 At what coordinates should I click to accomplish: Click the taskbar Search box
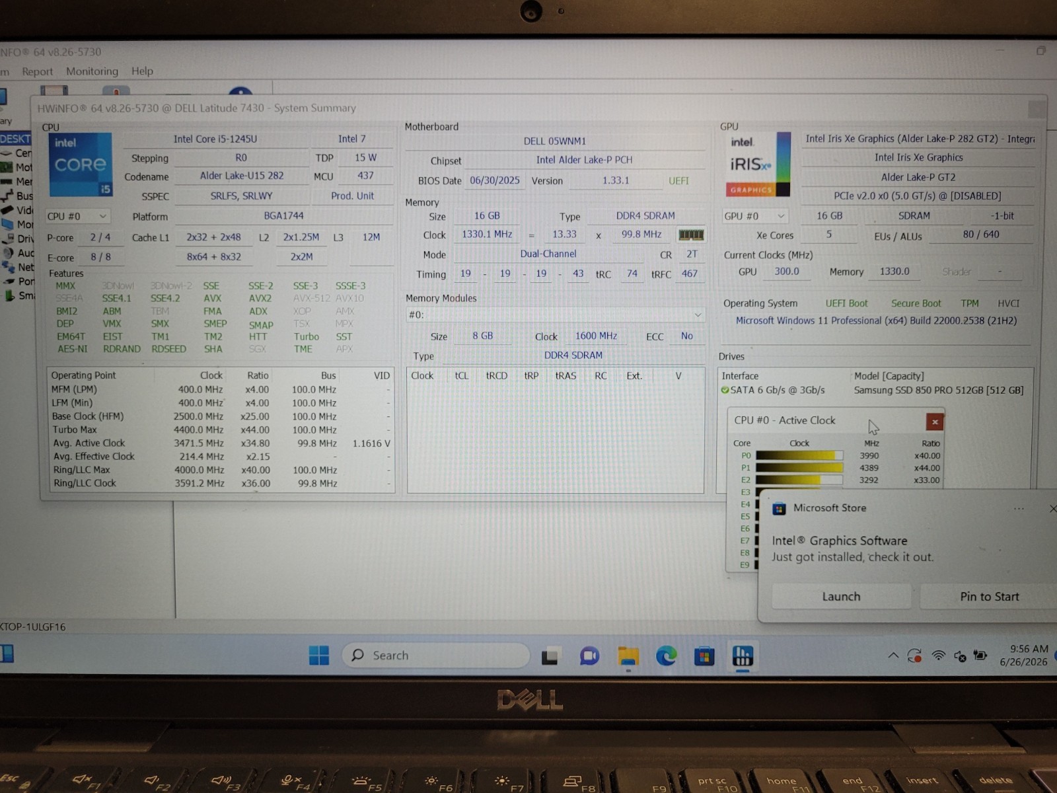(436, 656)
